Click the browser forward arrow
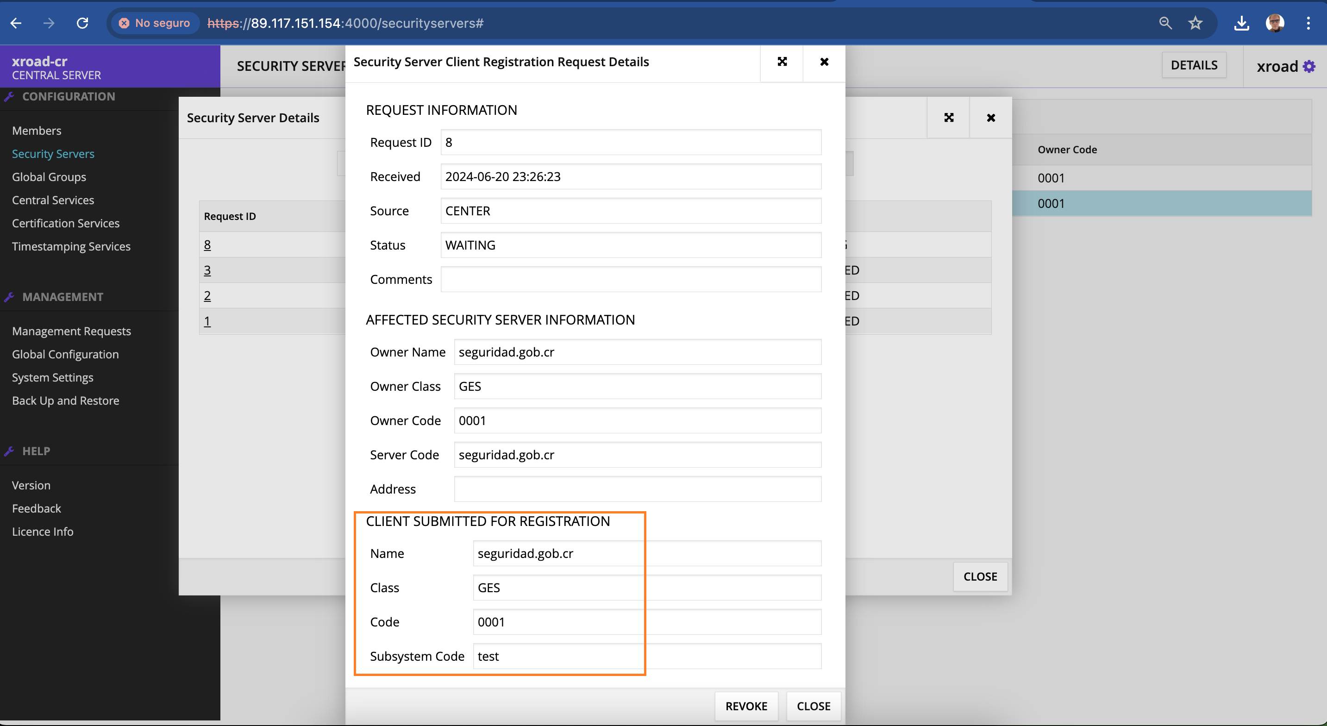Image resolution: width=1327 pixels, height=726 pixels. click(x=49, y=23)
